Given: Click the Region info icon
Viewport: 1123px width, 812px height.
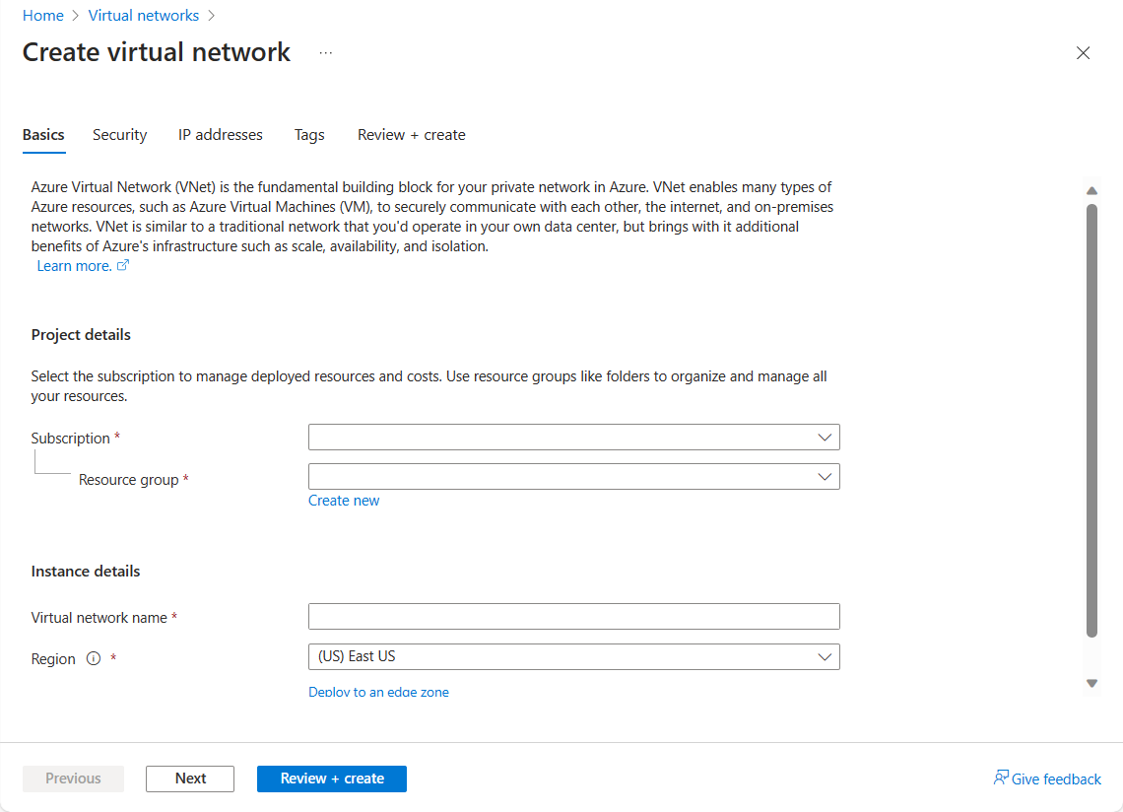Looking at the screenshot, I should point(94,658).
